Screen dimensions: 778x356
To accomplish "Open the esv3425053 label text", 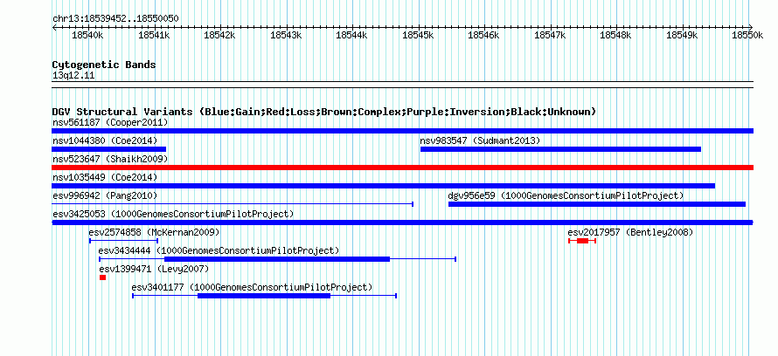I will (x=173, y=214).
